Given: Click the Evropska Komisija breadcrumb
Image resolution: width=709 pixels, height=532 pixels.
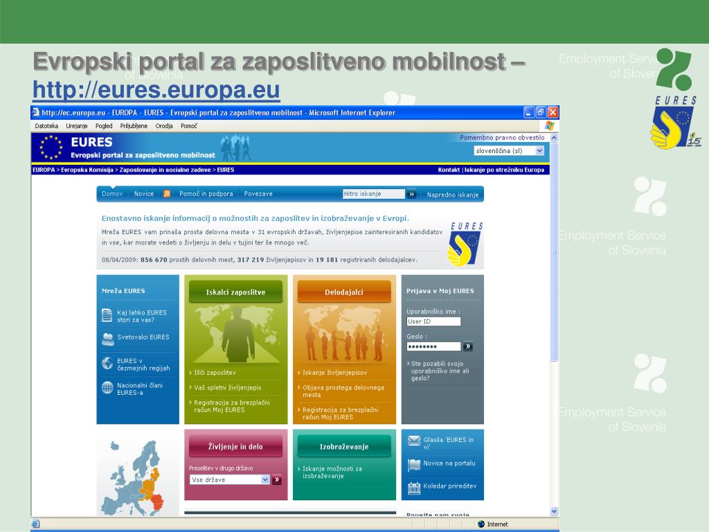Looking at the screenshot, I should (87, 170).
